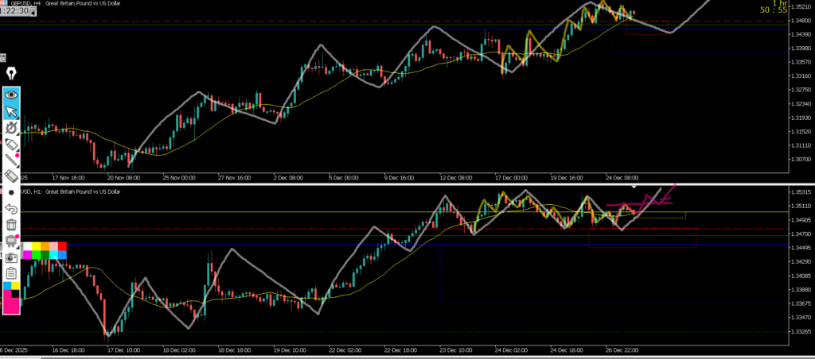815x359 pixels.
Task: Click the flag icon beside GBPUSD H4 title
Action: 4,3
